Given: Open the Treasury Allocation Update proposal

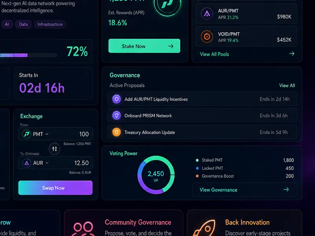Looking at the screenshot, I should 202,132.
